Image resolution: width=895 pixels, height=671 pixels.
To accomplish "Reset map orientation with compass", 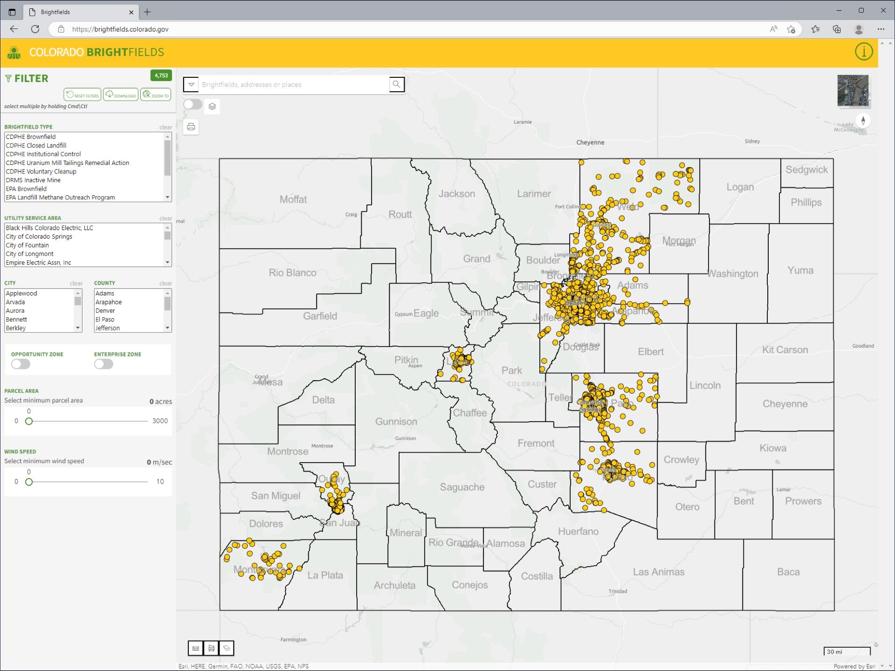I will (x=863, y=121).
